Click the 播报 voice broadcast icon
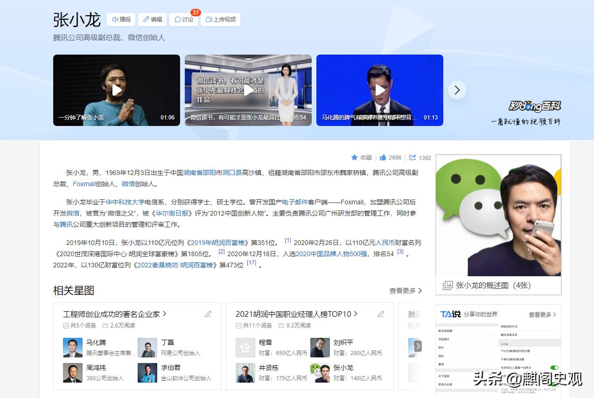This screenshot has width=594, height=398. pos(115,20)
